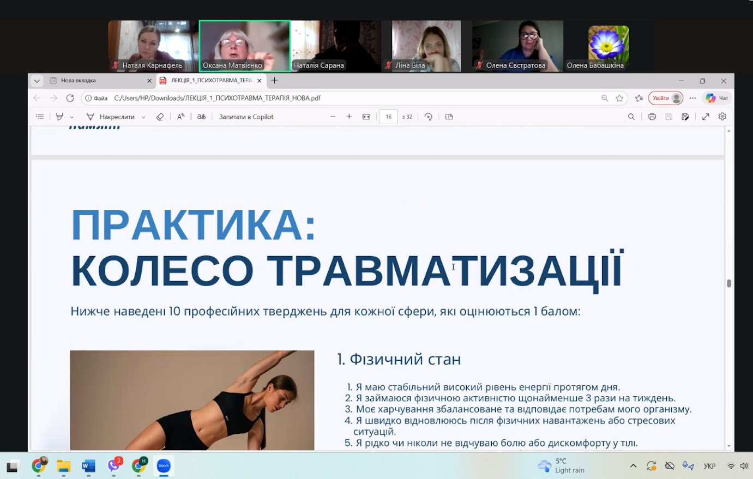Select the Erase tool in PDF toolbar

pyautogui.click(x=160, y=117)
